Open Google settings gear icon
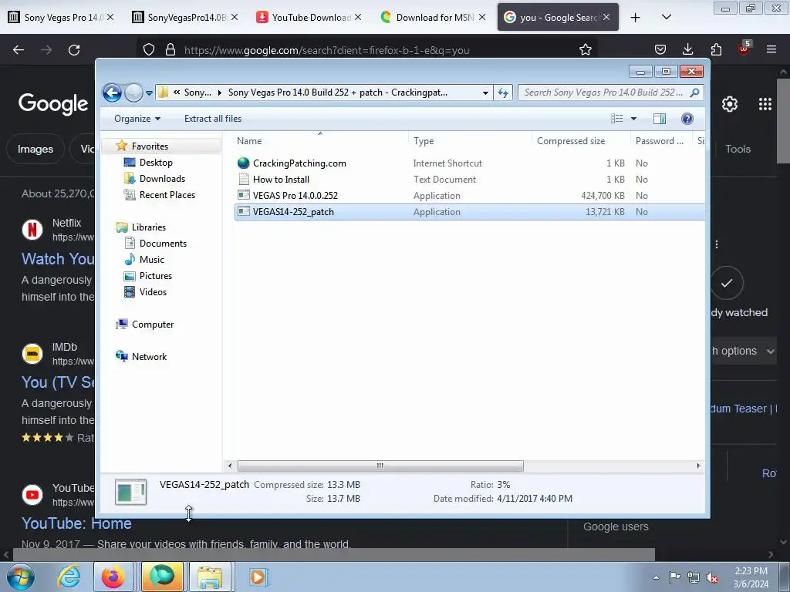This screenshot has height=592, width=790. (730, 104)
